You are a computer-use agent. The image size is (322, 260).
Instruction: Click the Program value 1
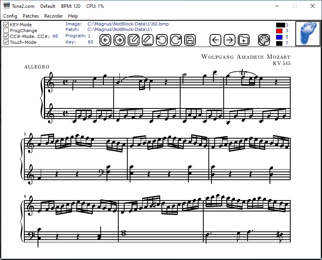pyautogui.click(x=89, y=36)
